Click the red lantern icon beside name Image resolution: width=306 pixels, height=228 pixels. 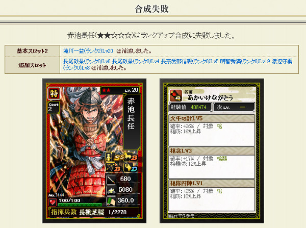click(176, 95)
